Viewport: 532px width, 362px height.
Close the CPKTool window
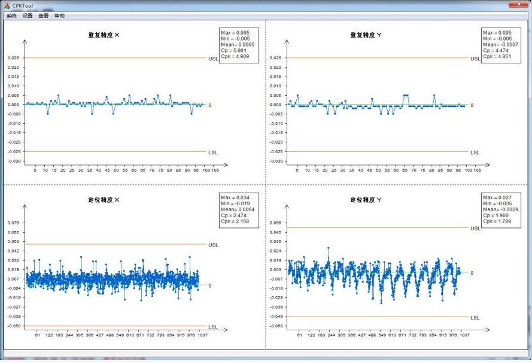[x=518, y=4]
